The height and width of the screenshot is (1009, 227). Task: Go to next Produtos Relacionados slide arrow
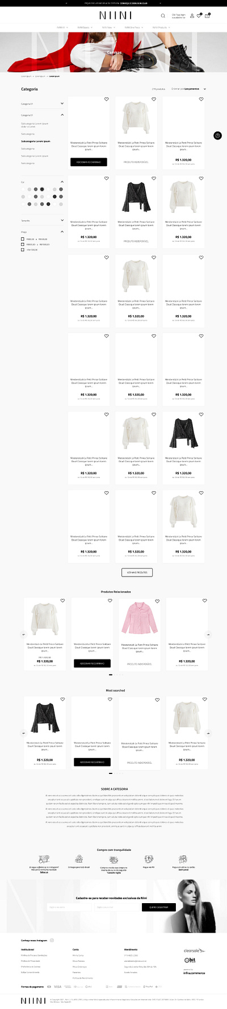click(x=208, y=634)
